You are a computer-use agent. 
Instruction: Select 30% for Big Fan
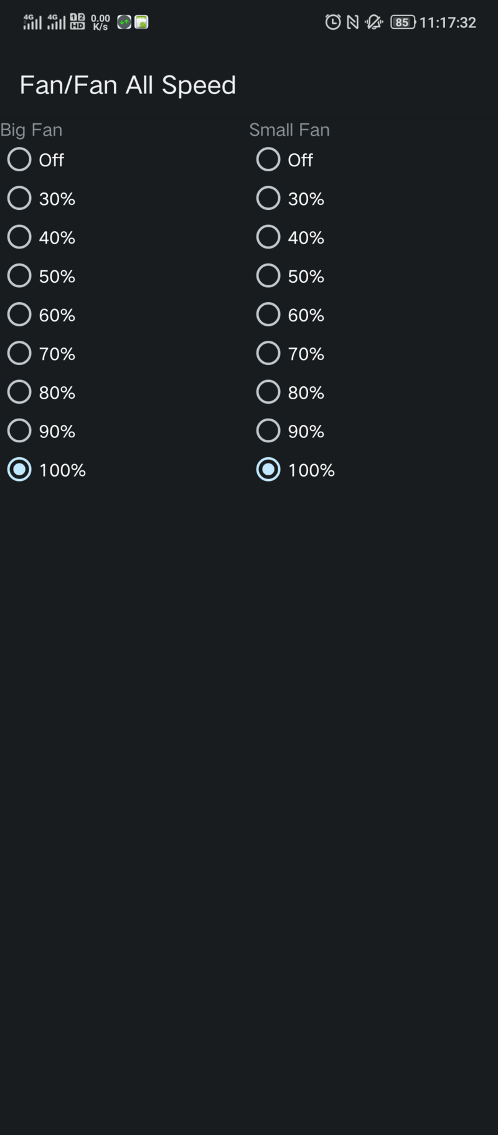[19, 198]
